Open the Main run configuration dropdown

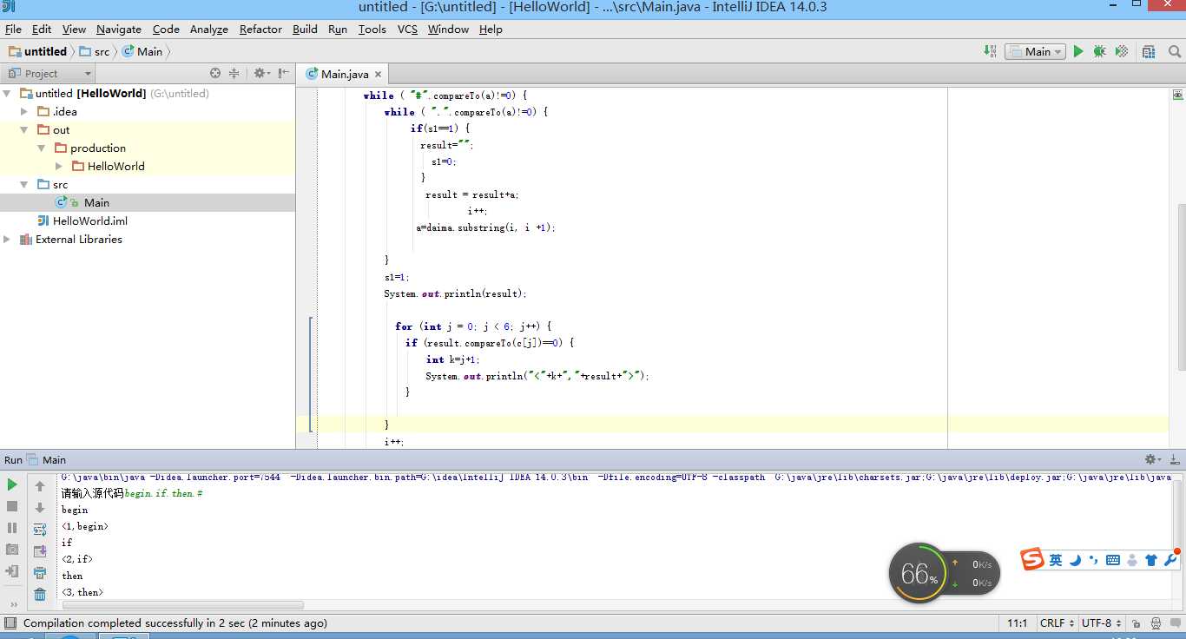coord(1035,51)
